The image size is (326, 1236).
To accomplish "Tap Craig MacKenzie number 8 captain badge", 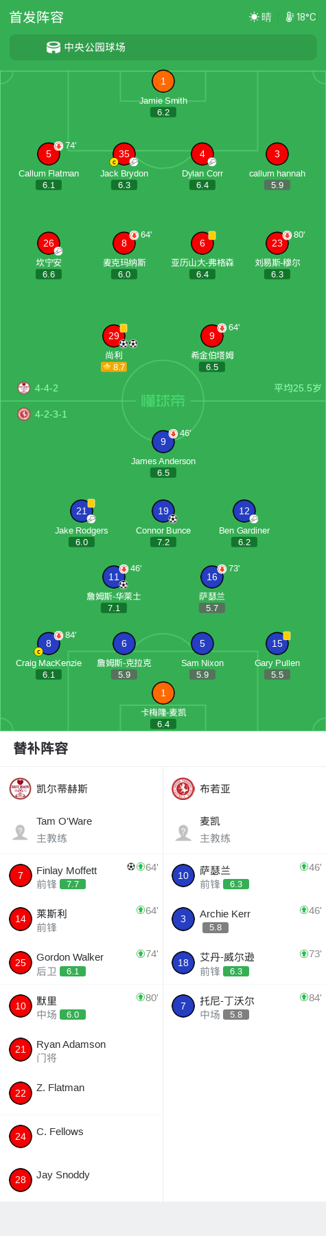I will 49,643.
